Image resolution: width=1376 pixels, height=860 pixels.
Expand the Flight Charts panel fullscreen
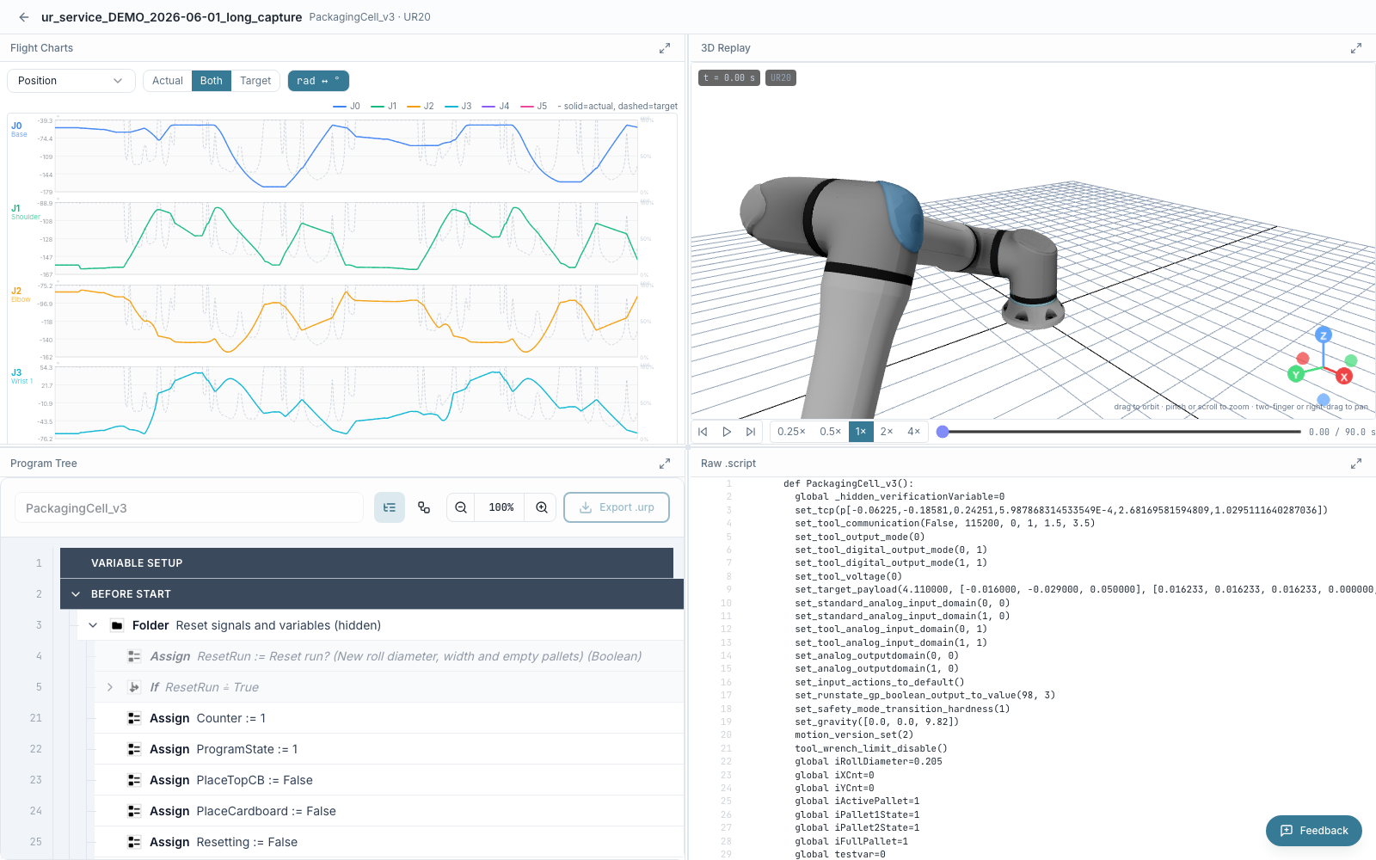(665, 48)
